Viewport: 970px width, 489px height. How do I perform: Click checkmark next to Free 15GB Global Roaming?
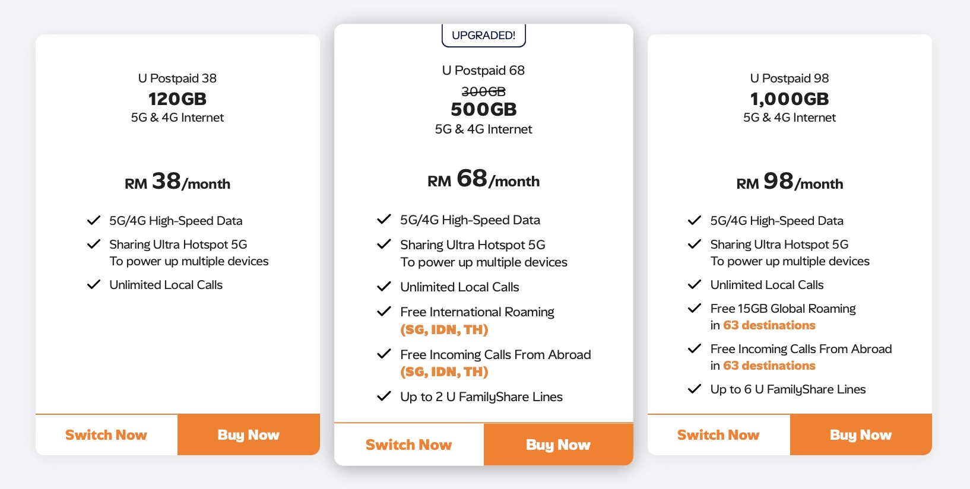coord(695,308)
